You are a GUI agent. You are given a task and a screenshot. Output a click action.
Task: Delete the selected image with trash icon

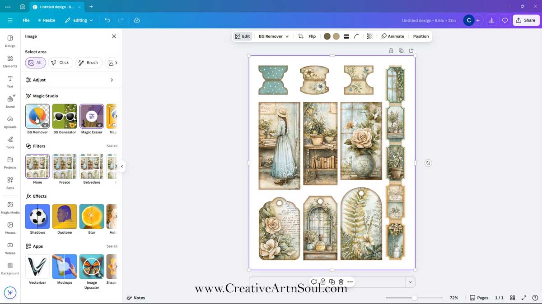[341, 282]
